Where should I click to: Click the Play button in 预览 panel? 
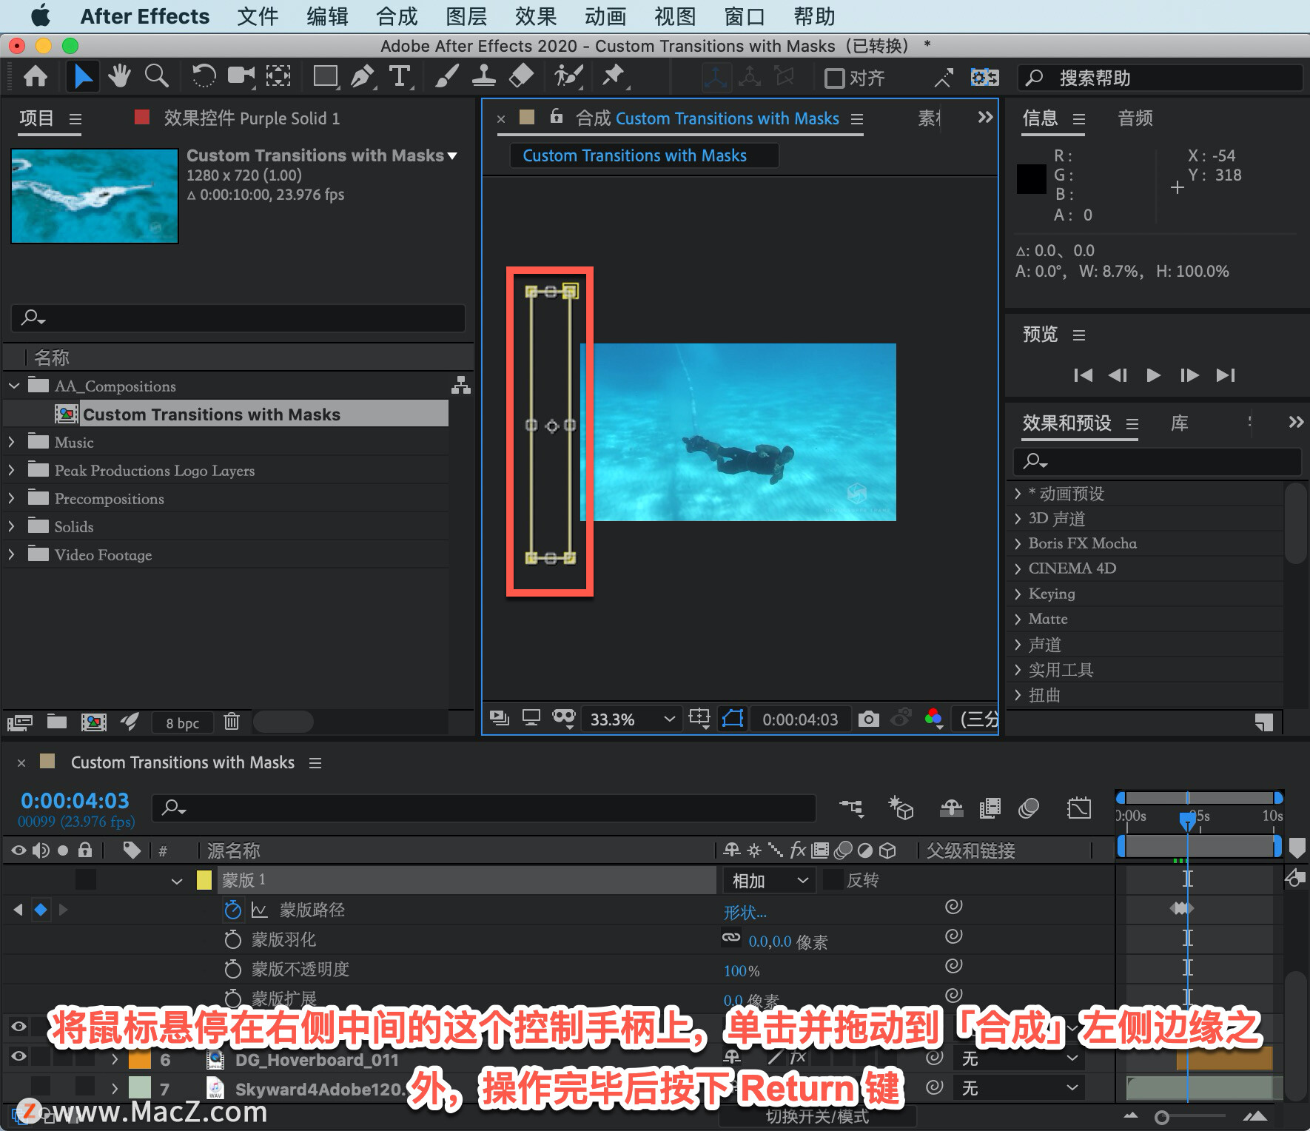1153,375
